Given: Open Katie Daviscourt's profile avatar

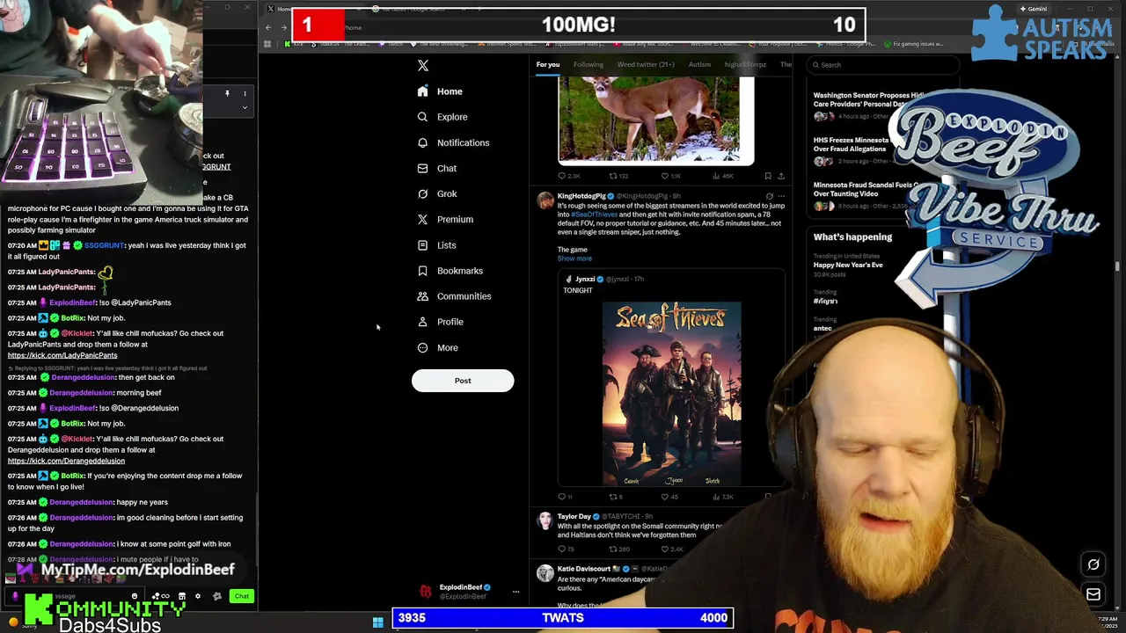Looking at the screenshot, I should click(x=545, y=574).
